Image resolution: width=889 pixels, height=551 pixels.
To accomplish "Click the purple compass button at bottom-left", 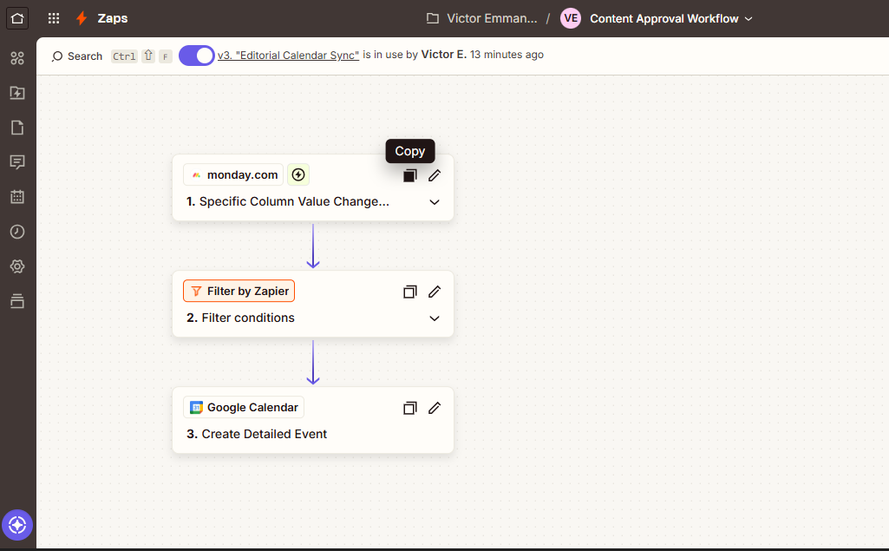I will 17,525.
